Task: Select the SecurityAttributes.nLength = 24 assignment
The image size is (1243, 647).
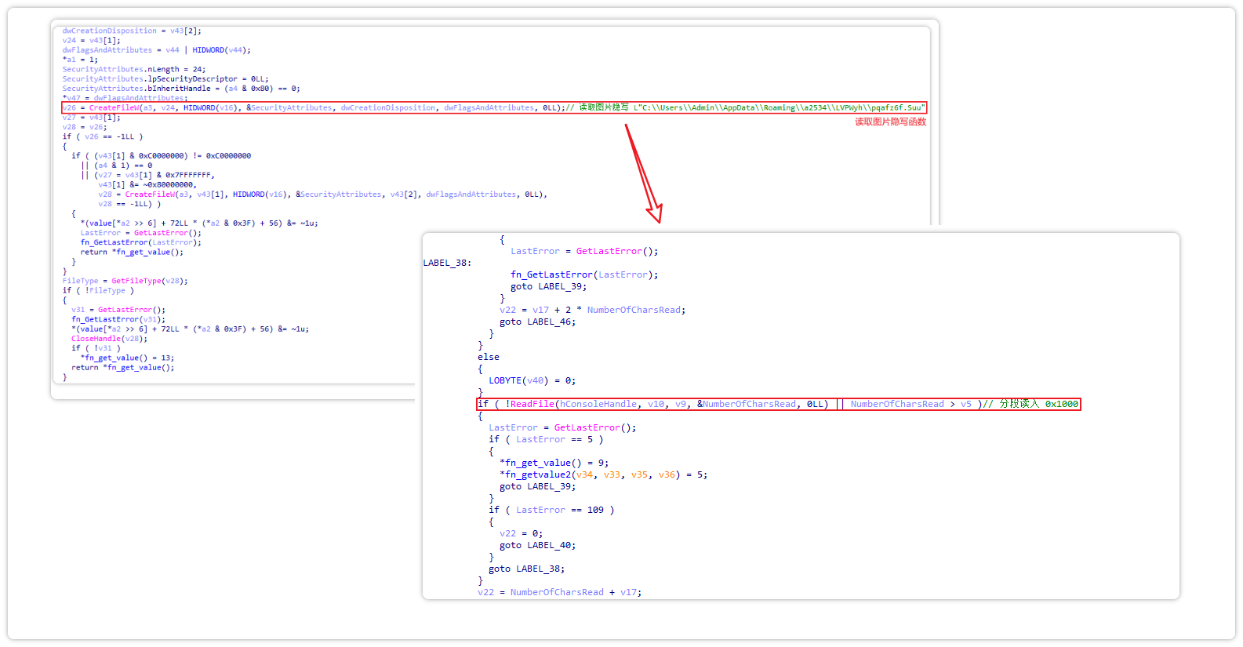Action: [133, 69]
